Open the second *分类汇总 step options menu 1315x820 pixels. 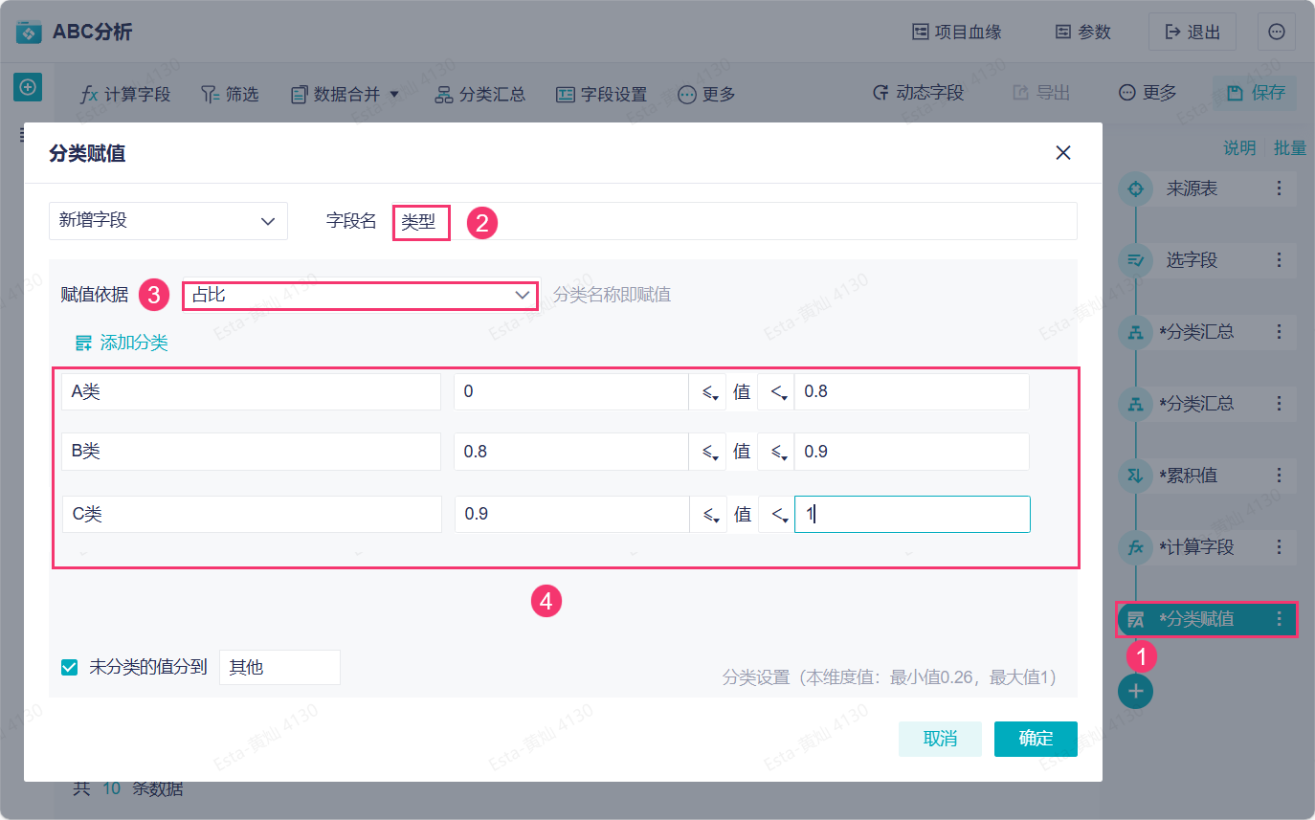(1280, 404)
